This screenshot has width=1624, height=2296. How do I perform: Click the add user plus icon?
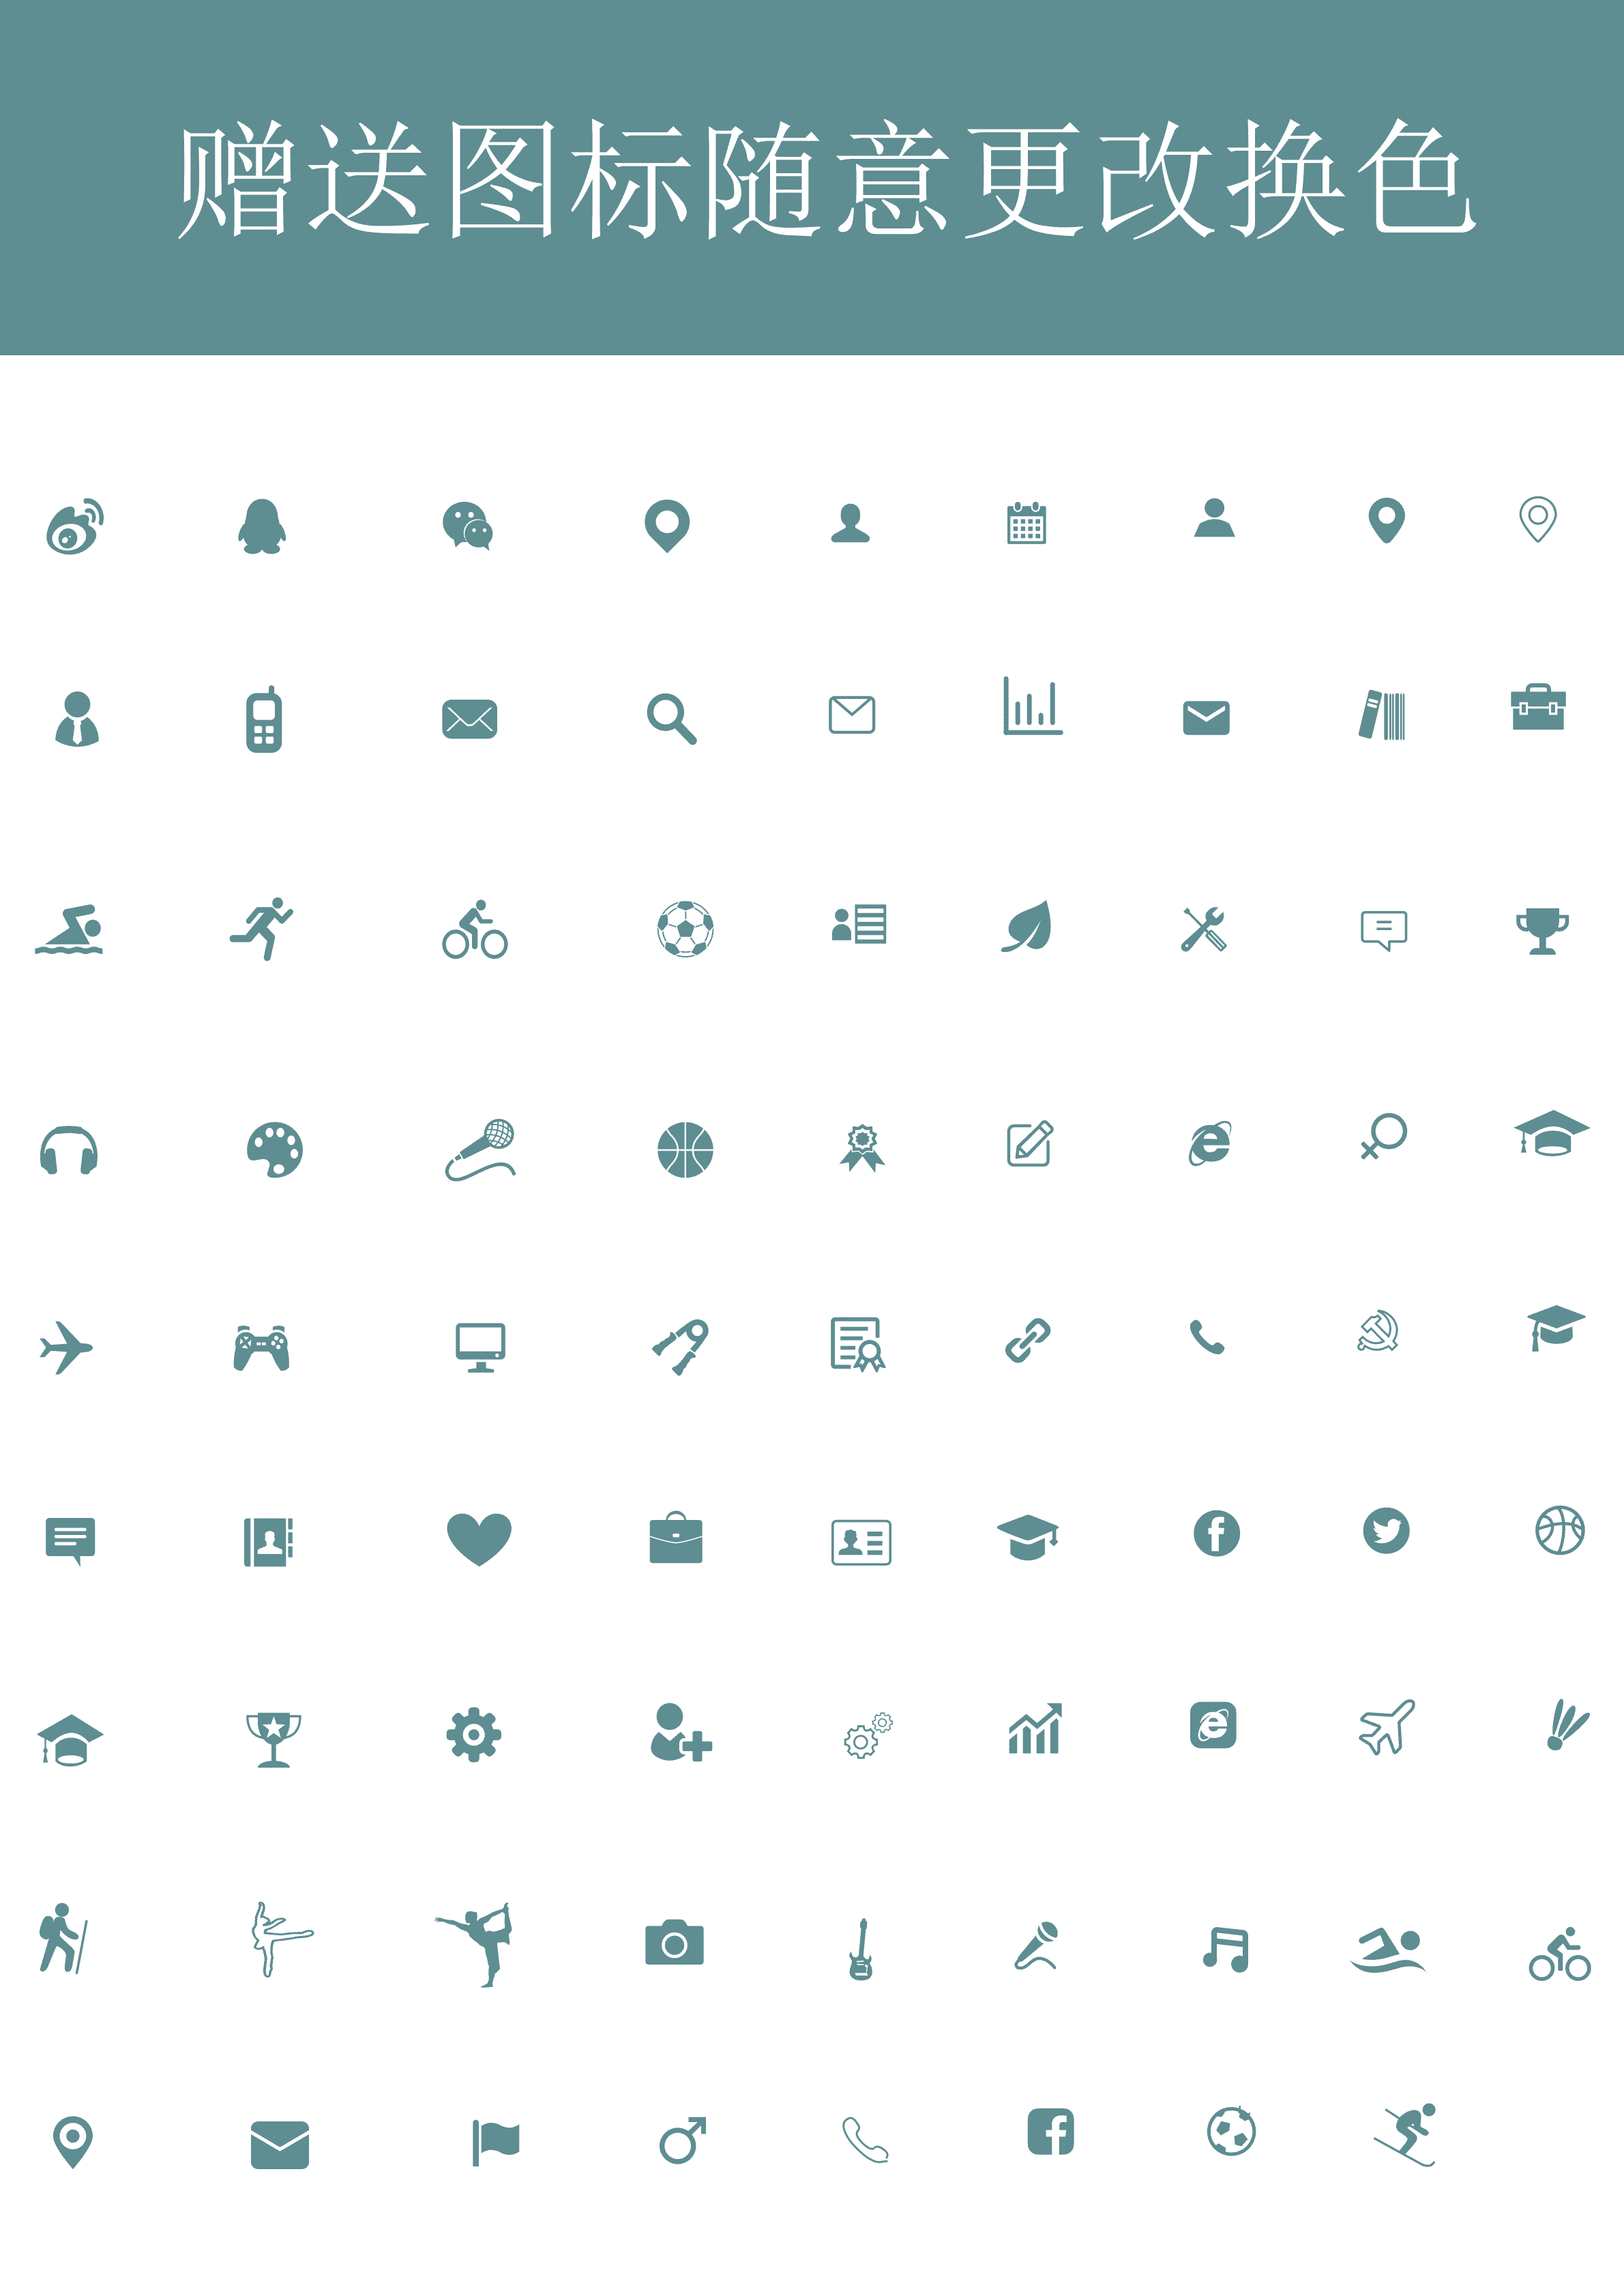click(x=681, y=1732)
